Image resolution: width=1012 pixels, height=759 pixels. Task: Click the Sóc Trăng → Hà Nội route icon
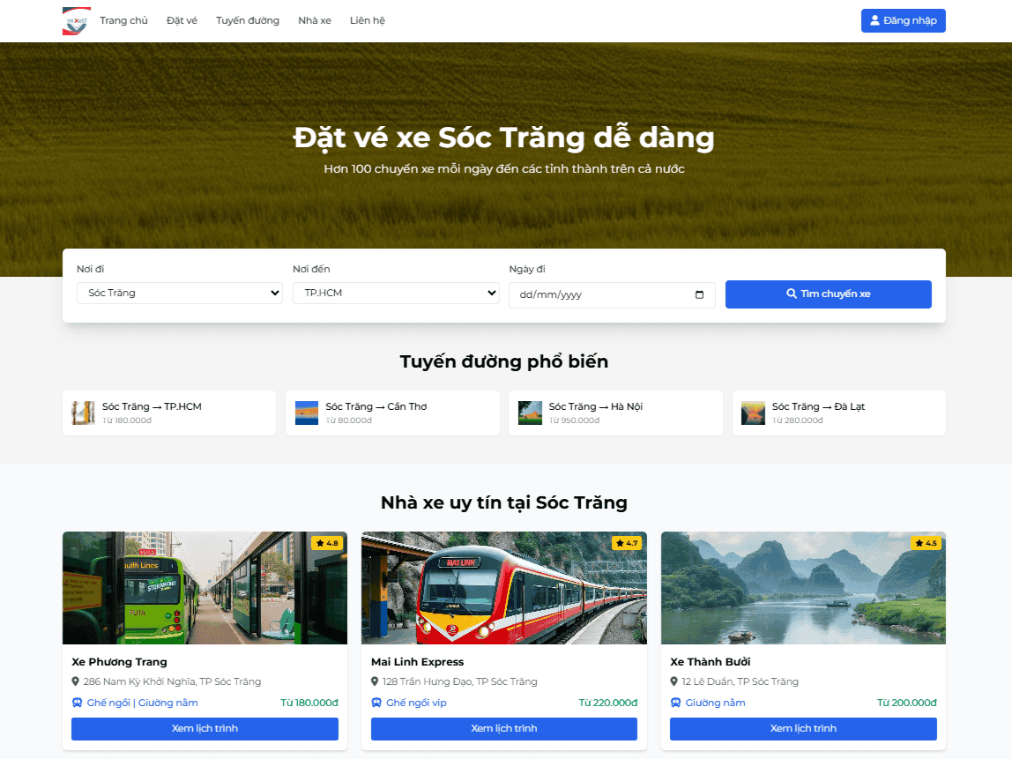[x=530, y=413]
